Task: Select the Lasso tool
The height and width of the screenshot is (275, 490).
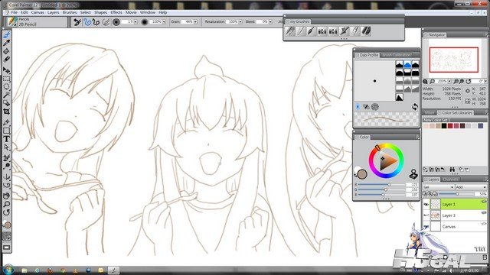Action: point(7,86)
